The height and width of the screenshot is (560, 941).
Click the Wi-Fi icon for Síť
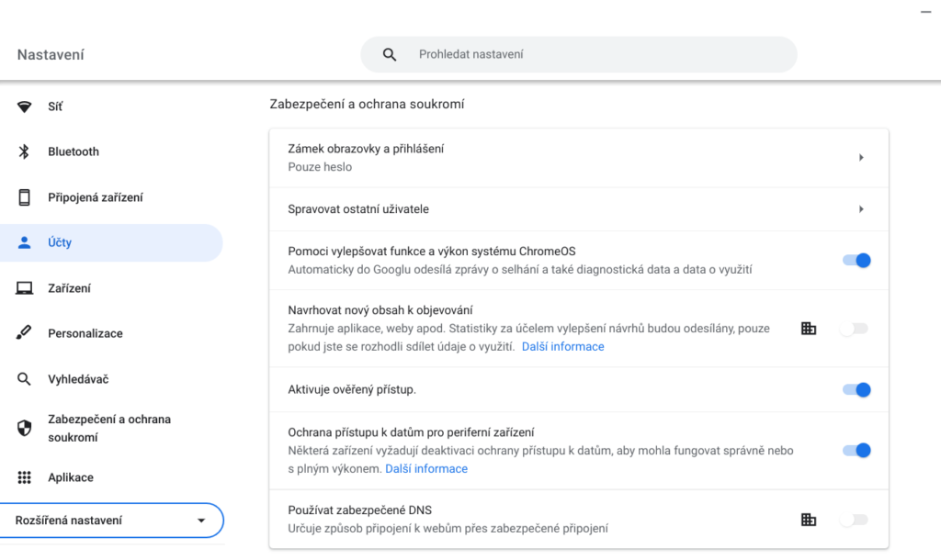tap(25, 106)
